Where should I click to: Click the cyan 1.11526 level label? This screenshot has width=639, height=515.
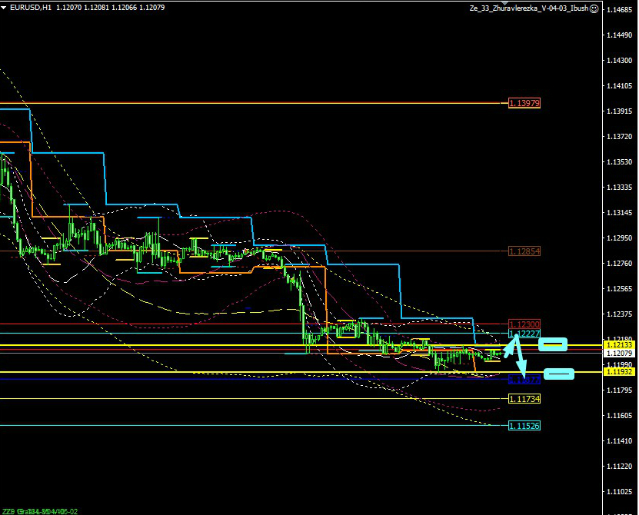click(x=524, y=426)
